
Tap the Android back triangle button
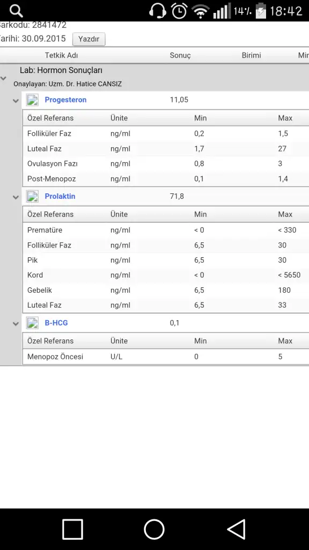click(x=236, y=529)
